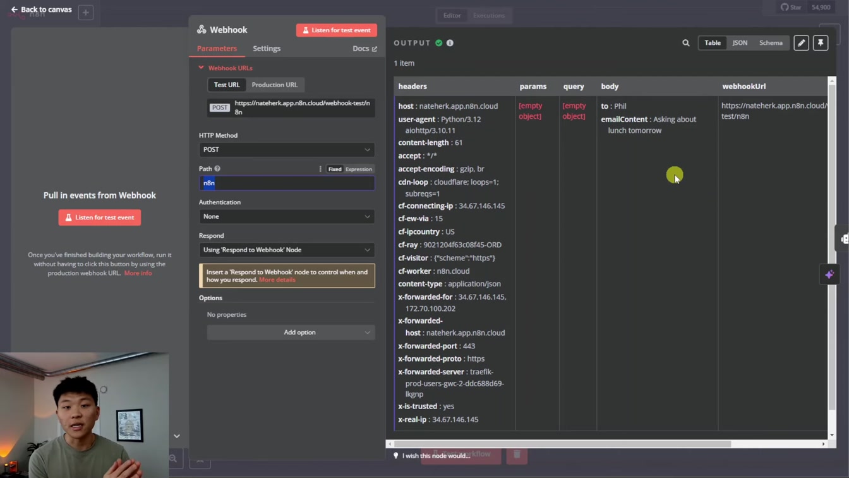This screenshot has width=849, height=478.
Task: Click the vertical scrollbar's down arrow
Action: pyautogui.click(x=832, y=435)
